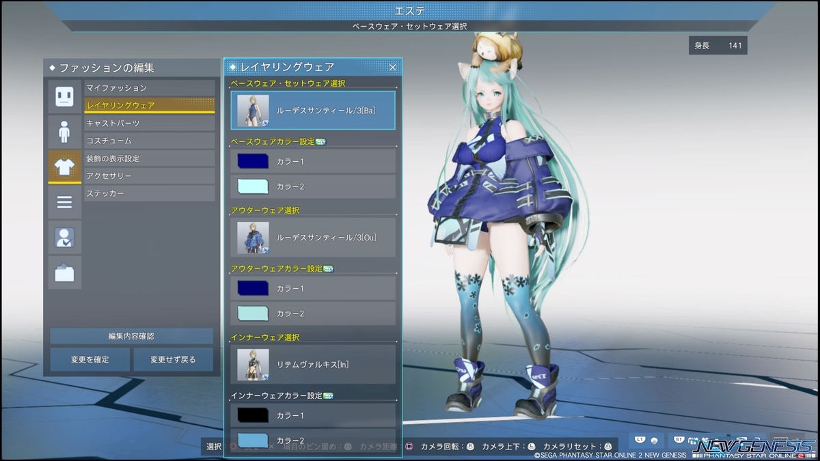Click the ファッションの編集 panel title
820x461 pixels.
pos(107,68)
